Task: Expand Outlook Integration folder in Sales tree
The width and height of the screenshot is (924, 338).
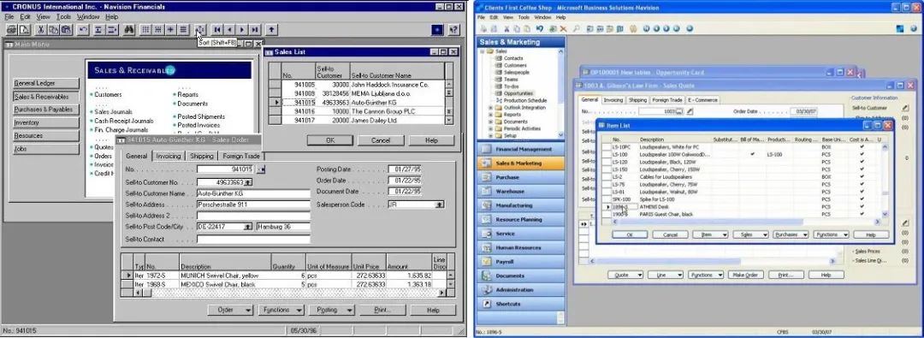Action: pos(491,108)
